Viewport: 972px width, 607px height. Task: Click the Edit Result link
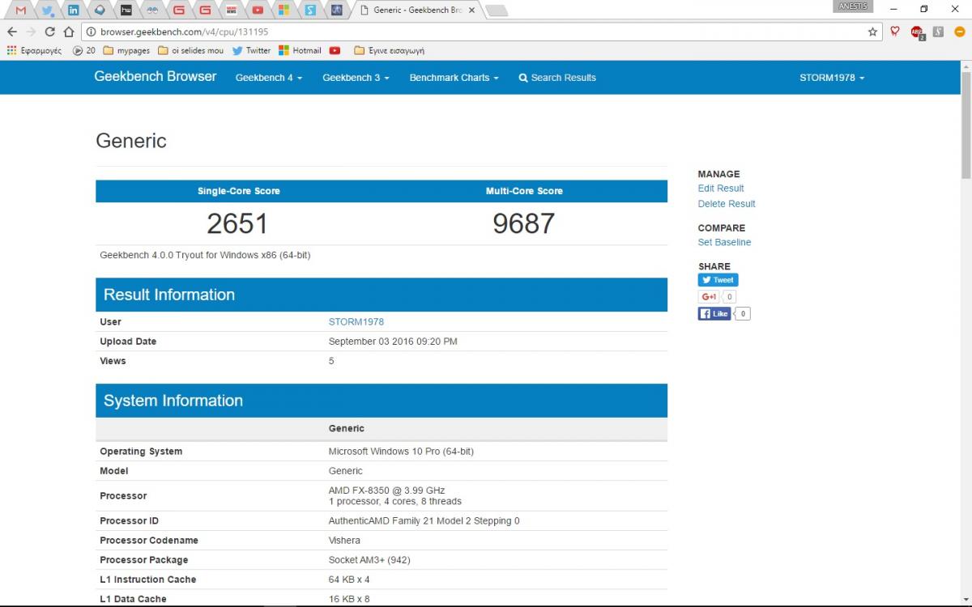(721, 189)
